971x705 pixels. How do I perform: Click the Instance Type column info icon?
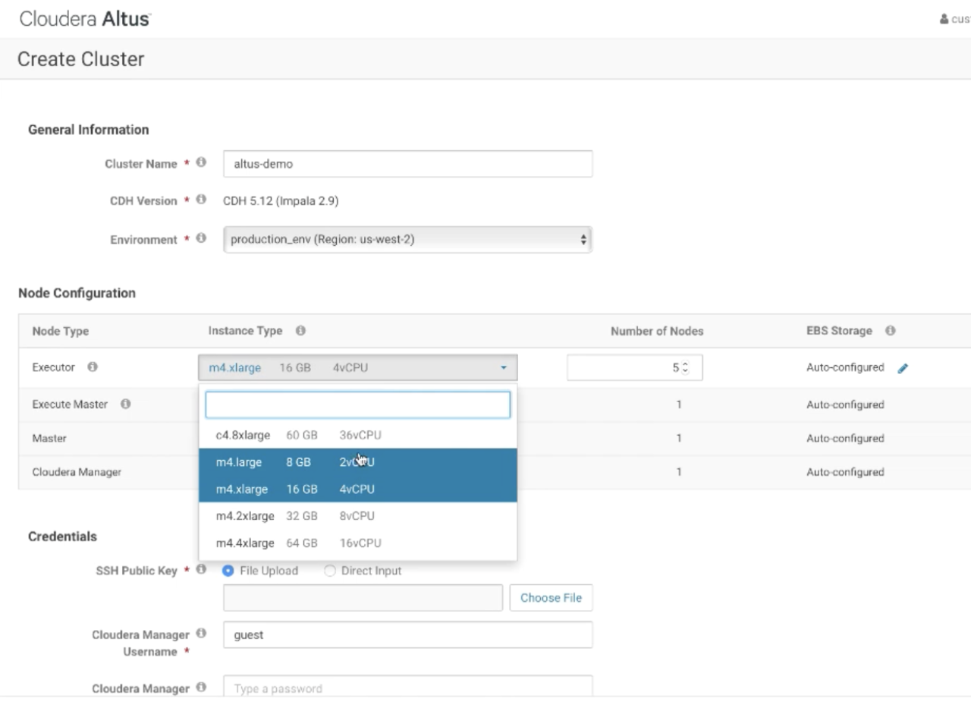point(300,331)
